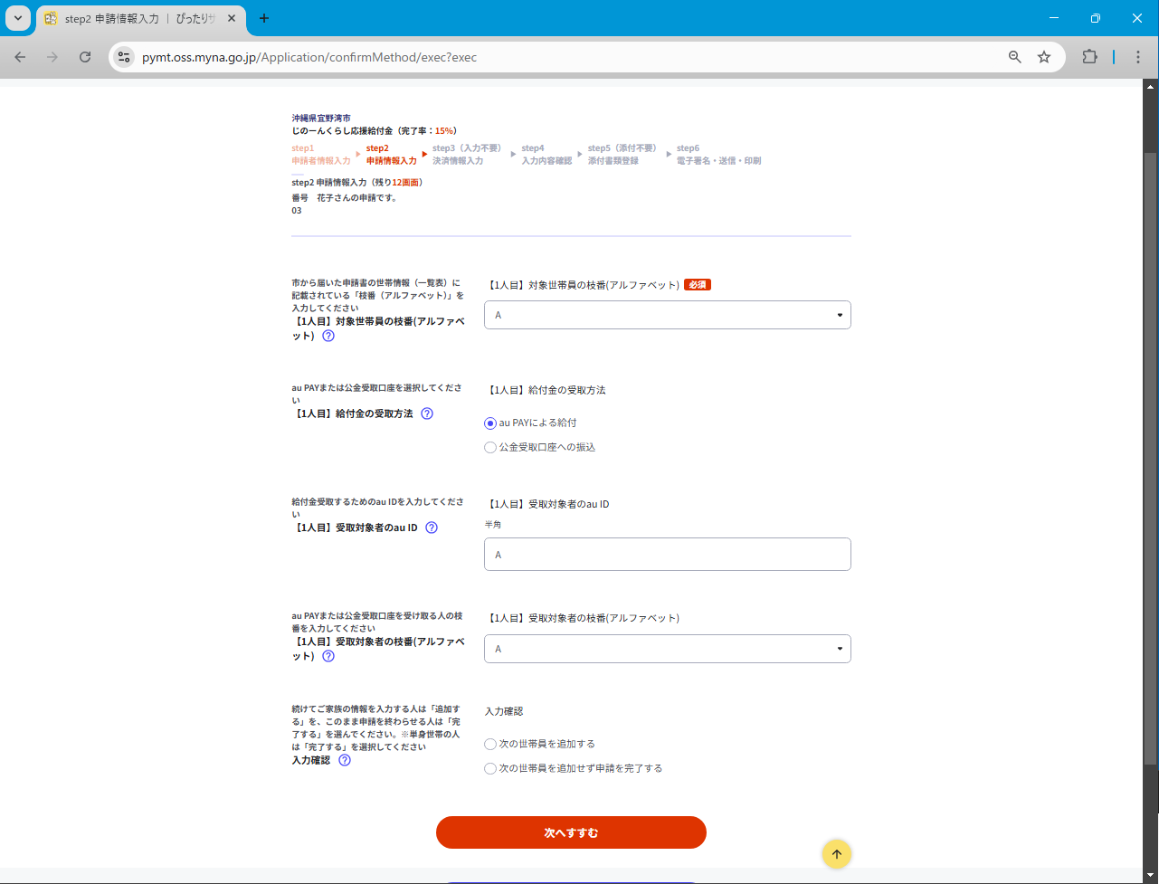
Task: Open help icon next to 入力確認
Action: pyautogui.click(x=345, y=761)
